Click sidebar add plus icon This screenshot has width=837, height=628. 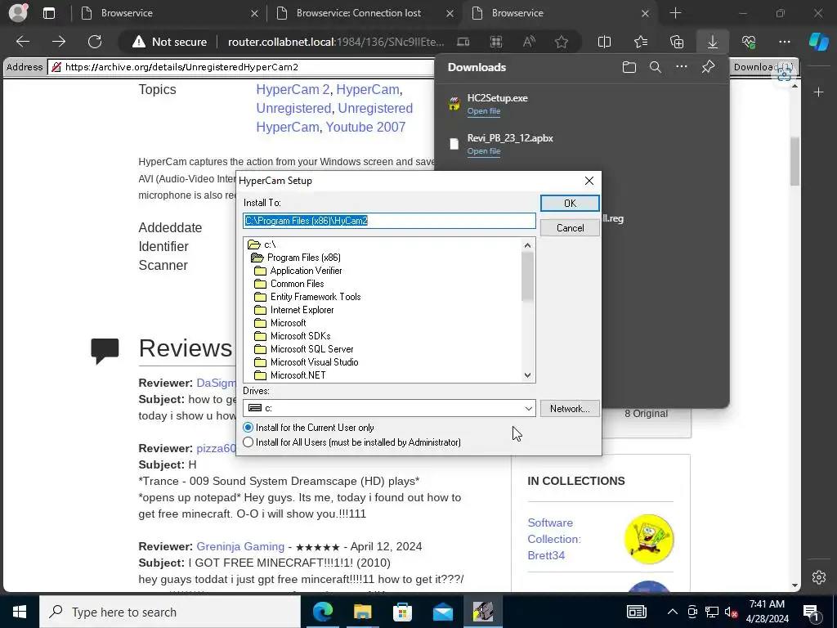(819, 92)
